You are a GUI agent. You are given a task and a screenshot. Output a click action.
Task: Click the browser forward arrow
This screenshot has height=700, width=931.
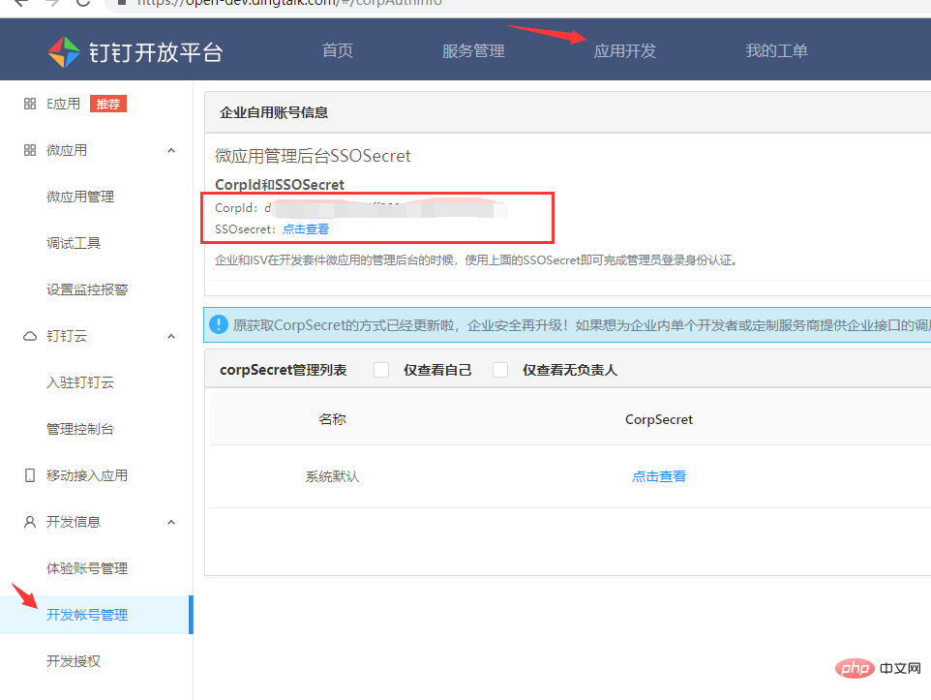click(52, 2)
